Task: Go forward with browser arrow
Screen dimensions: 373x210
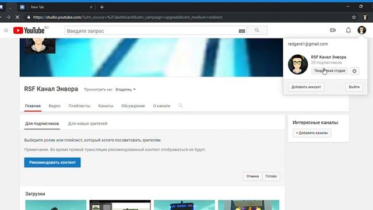Action: pyautogui.click(x=8, y=17)
